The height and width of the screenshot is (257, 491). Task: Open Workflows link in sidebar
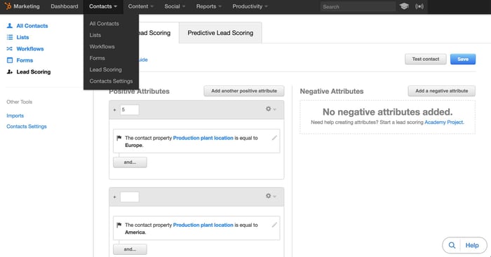click(x=30, y=49)
